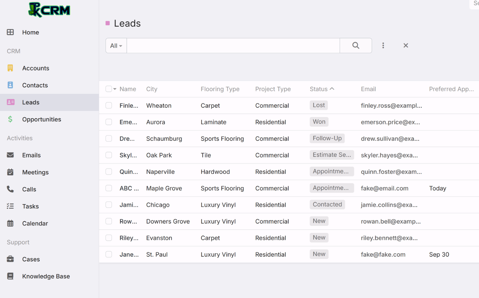The width and height of the screenshot is (479, 298).
Task: Click the Meetings calendar-check icon
Action: 10,172
